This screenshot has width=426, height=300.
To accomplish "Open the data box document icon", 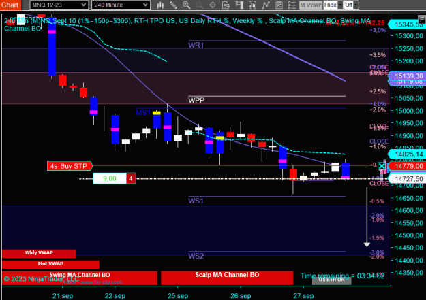I will (x=226, y=5).
